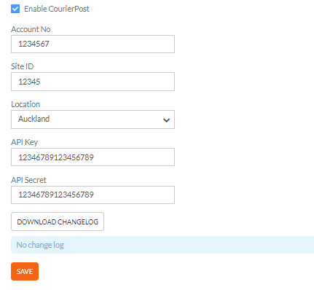Uncheck the Enable CourierPost checkbox
314x290 pixels.
point(15,9)
